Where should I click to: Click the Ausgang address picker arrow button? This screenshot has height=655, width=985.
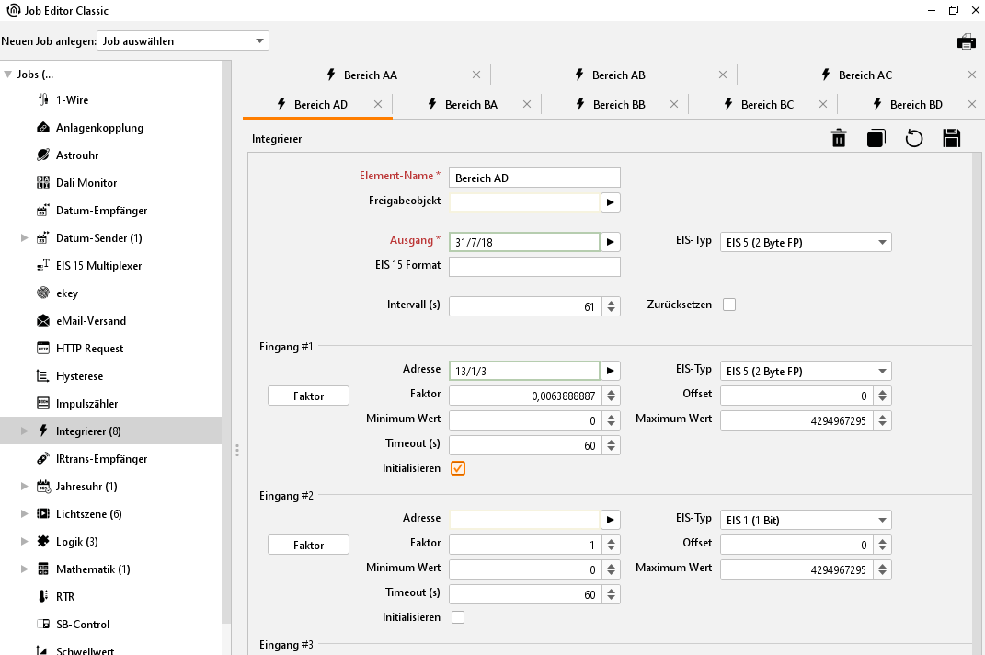tap(611, 242)
